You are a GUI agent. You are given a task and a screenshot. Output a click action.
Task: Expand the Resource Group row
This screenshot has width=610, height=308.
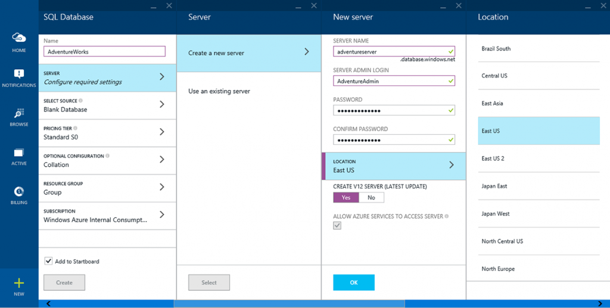click(107, 188)
